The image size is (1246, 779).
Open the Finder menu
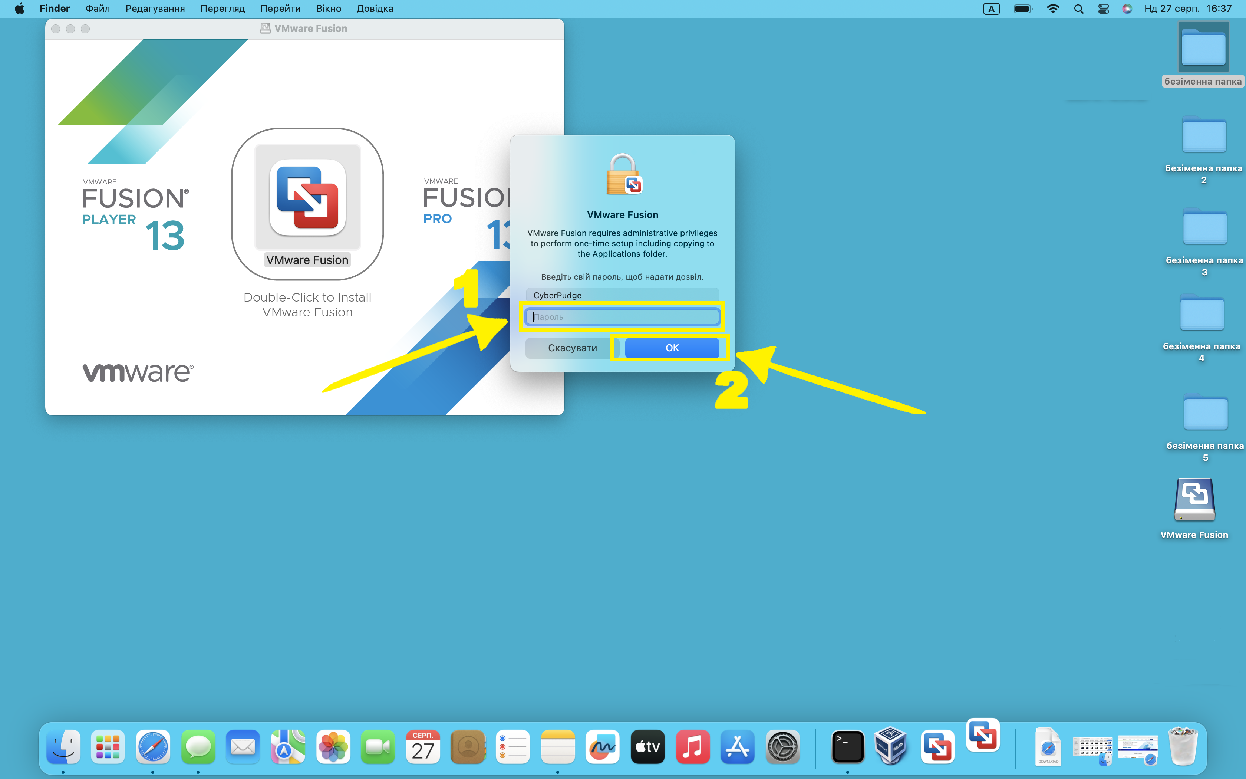click(x=55, y=9)
